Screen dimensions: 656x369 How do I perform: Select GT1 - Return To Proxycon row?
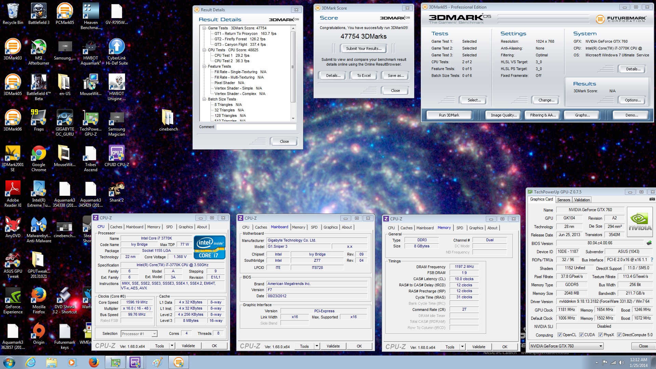click(245, 33)
